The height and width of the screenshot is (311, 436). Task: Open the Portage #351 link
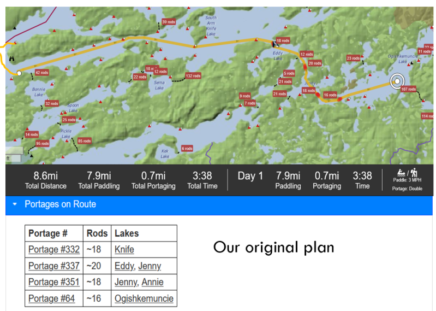pyautogui.click(x=54, y=282)
